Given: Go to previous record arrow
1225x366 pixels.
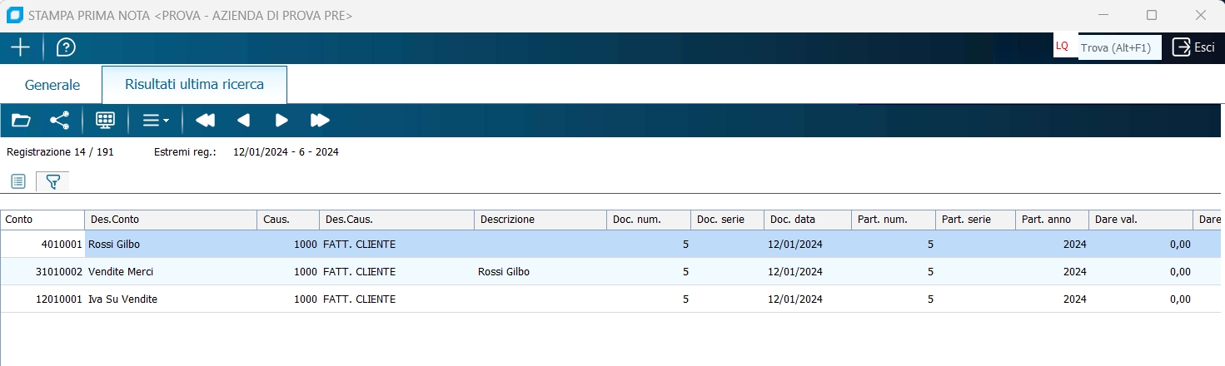Looking at the screenshot, I should click(x=243, y=121).
